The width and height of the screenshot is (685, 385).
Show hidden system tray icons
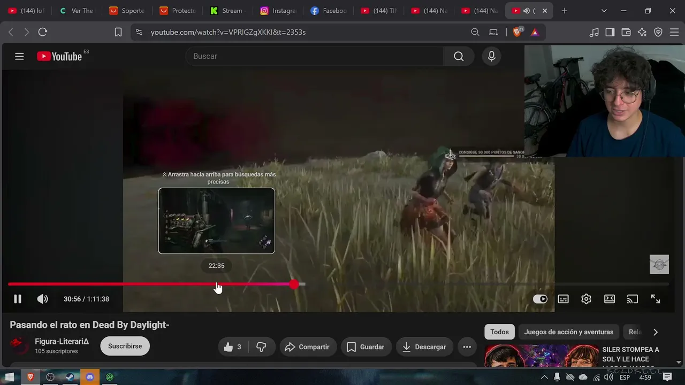tap(545, 377)
